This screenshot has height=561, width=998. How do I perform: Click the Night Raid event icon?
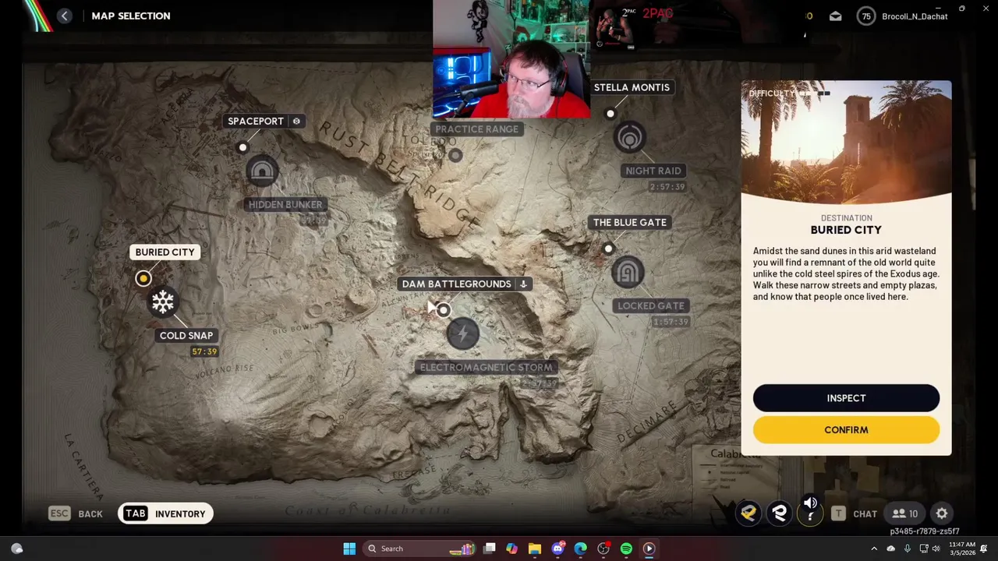(629, 138)
